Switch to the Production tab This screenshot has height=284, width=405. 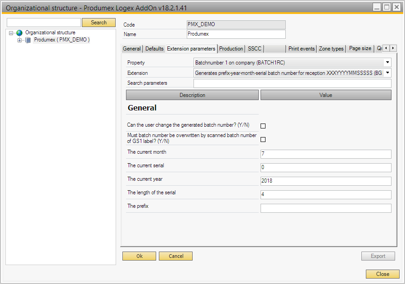(231, 49)
